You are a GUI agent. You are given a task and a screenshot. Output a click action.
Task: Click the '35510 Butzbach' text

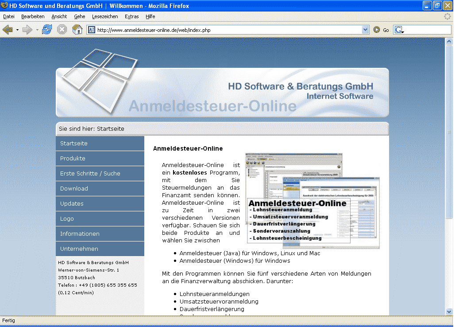pyautogui.click(x=77, y=278)
